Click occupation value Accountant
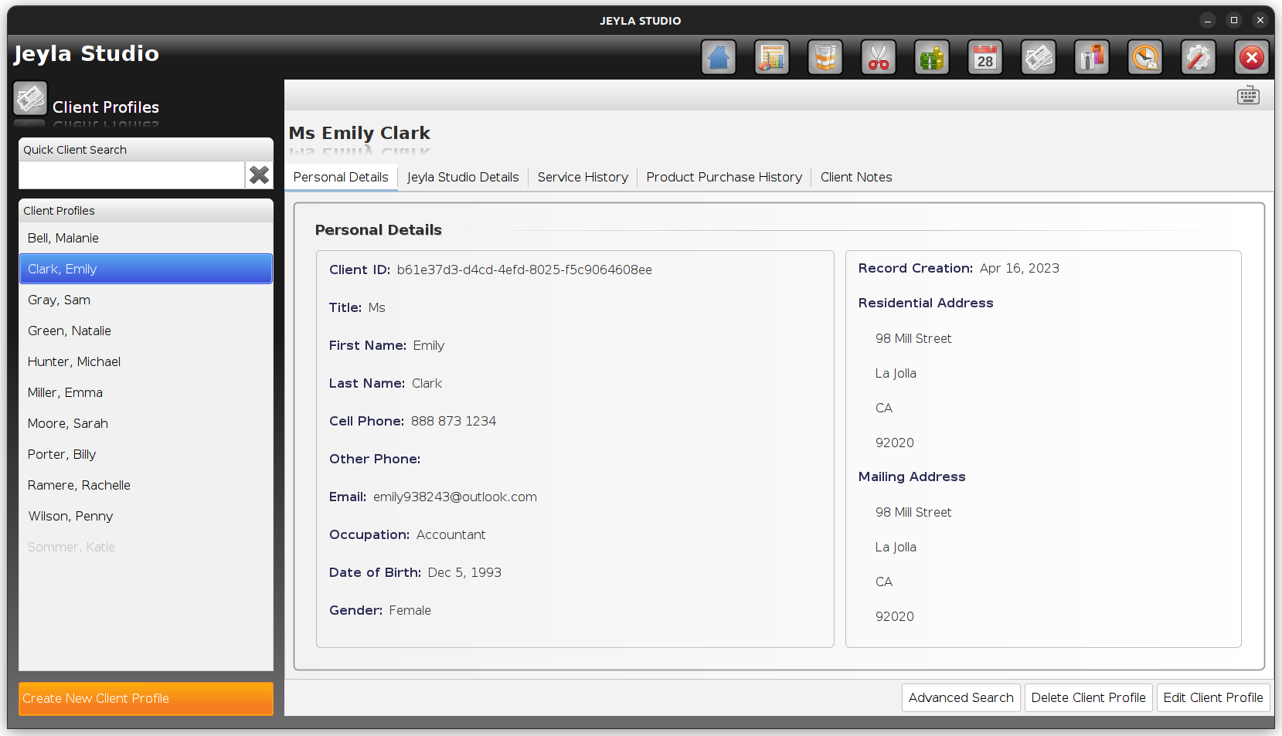 click(451, 534)
